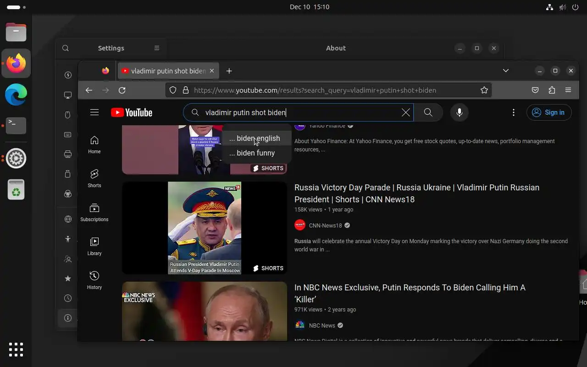The width and height of the screenshot is (587, 367).
Task: Open the YouTube guide hamburger menu
Action: [x=94, y=112]
